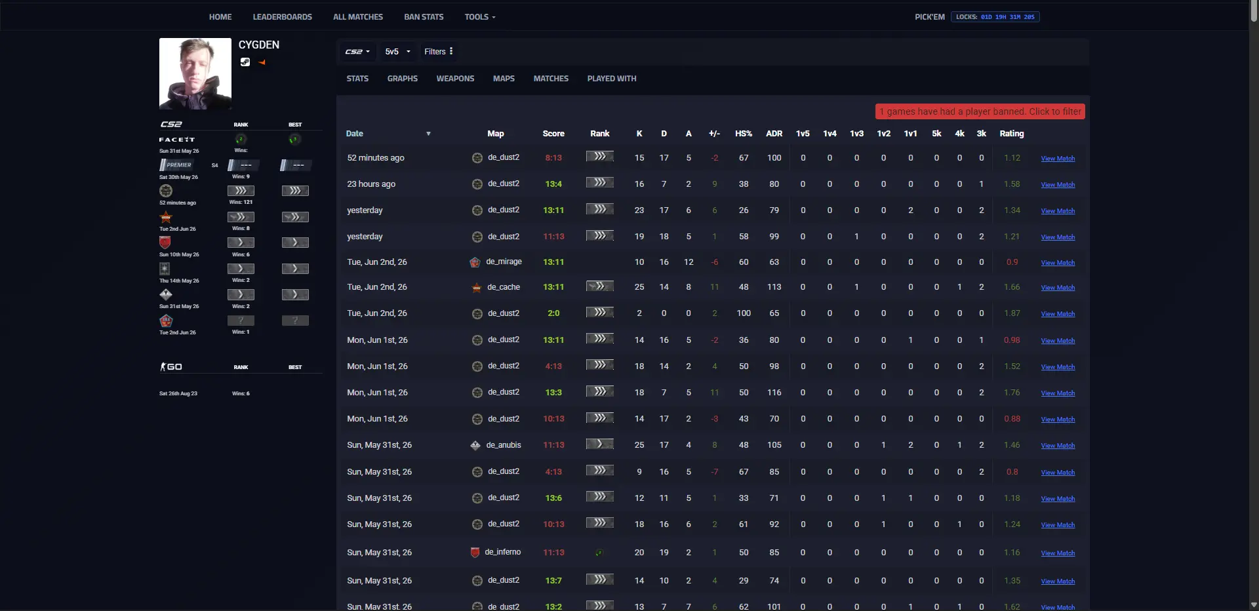Open View Match for the 23 hours ago game
Viewport: 1259px width, 611px height.
coord(1058,185)
